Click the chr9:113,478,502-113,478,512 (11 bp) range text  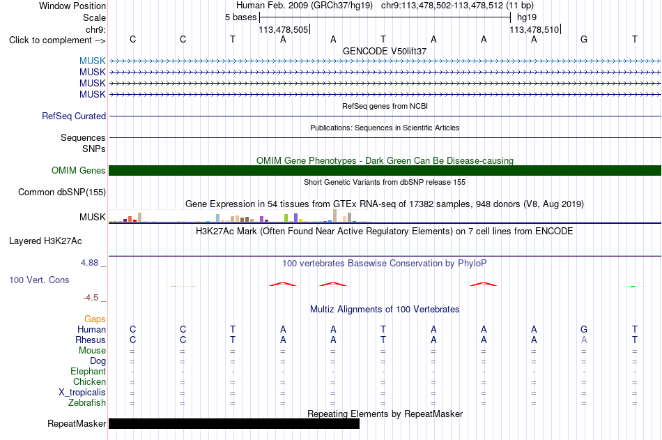(457, 6)
